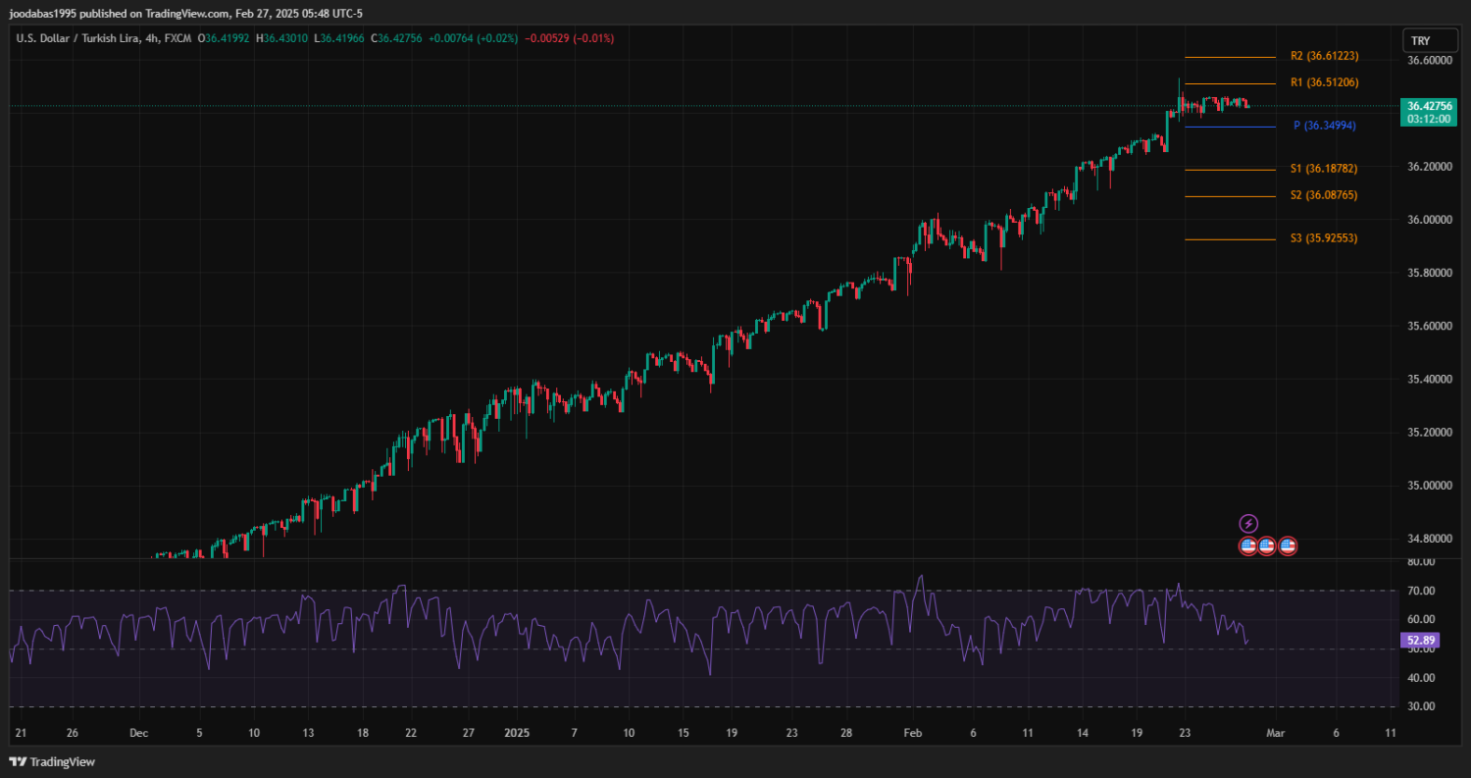Click the Feb label on the time axis

click(913, 733)
